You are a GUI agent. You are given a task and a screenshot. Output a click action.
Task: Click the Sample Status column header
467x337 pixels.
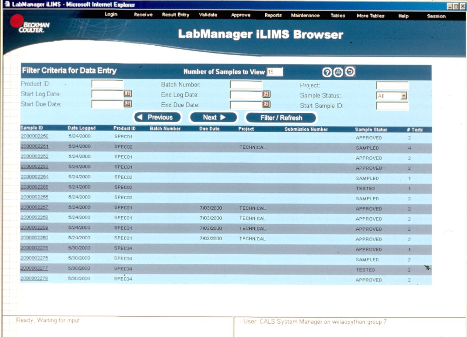pos(371,130)
